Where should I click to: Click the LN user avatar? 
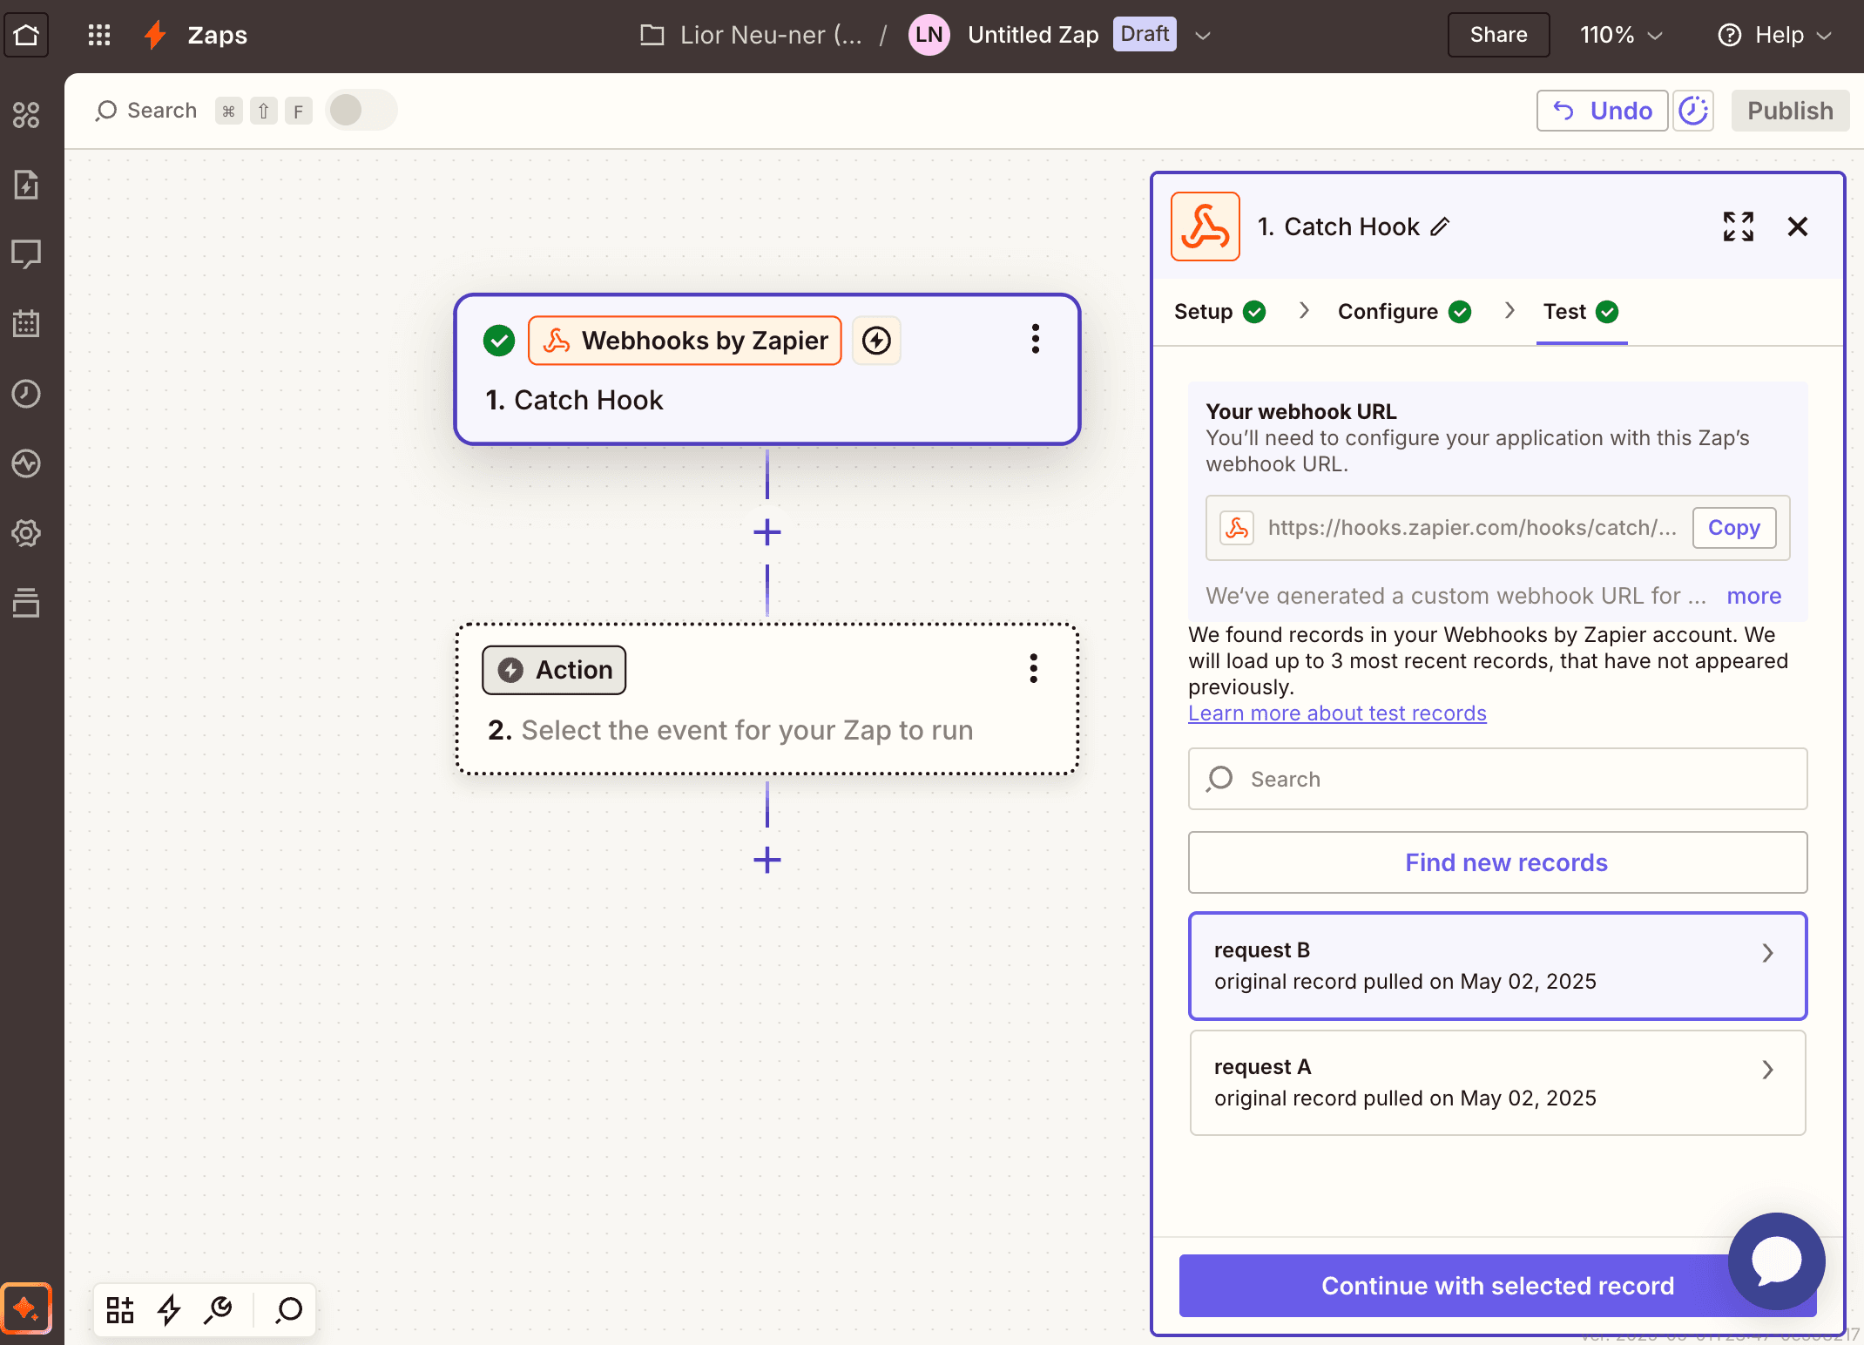pyautogui.click(x=929, y=35)
